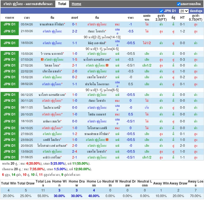
Task: Toggle the แสดงรายละเอียด checkbox
Action: 179,4
